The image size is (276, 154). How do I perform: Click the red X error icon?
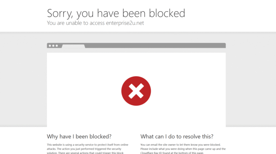click(x=136, y=91)
